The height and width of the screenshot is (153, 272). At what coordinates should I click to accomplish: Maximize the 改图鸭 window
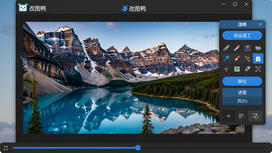click(235, 4)
